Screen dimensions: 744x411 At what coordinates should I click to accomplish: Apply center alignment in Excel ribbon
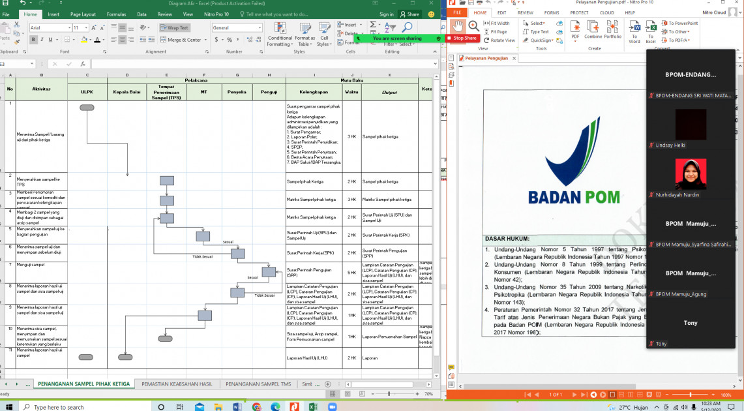click(123, 40)
